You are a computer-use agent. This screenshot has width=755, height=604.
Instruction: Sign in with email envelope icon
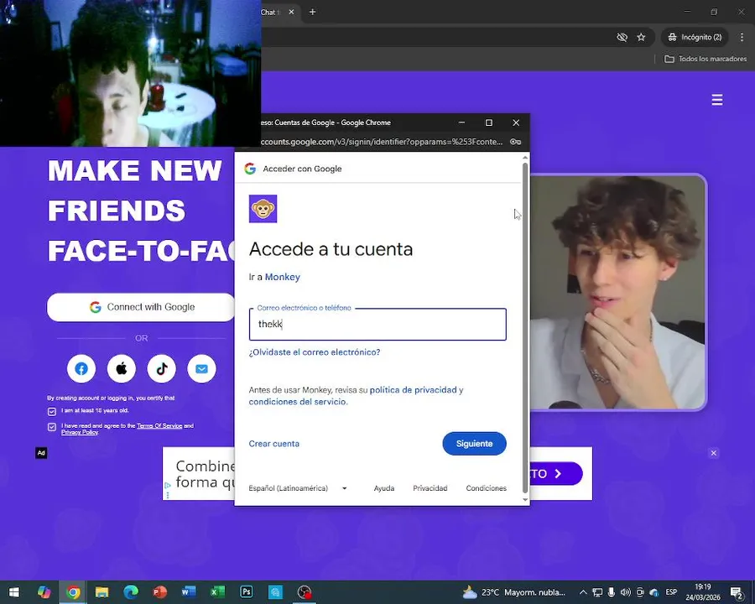(201, 369)
